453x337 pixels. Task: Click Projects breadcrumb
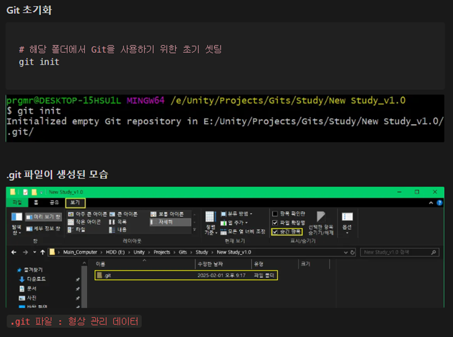(162, 252)
